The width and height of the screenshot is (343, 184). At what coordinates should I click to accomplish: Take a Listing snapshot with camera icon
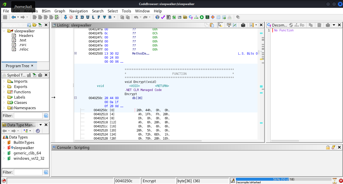pyautogui.click(x=243, y=25)
